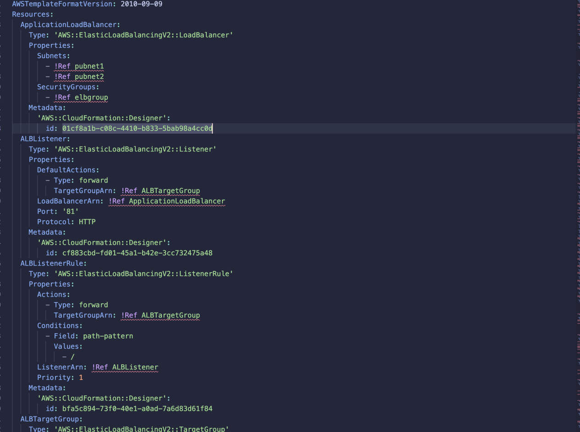Click the ALBListenerRule: resource key

54,263
